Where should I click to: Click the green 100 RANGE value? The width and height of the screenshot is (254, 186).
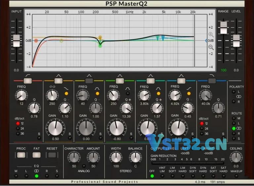point(224,70)
